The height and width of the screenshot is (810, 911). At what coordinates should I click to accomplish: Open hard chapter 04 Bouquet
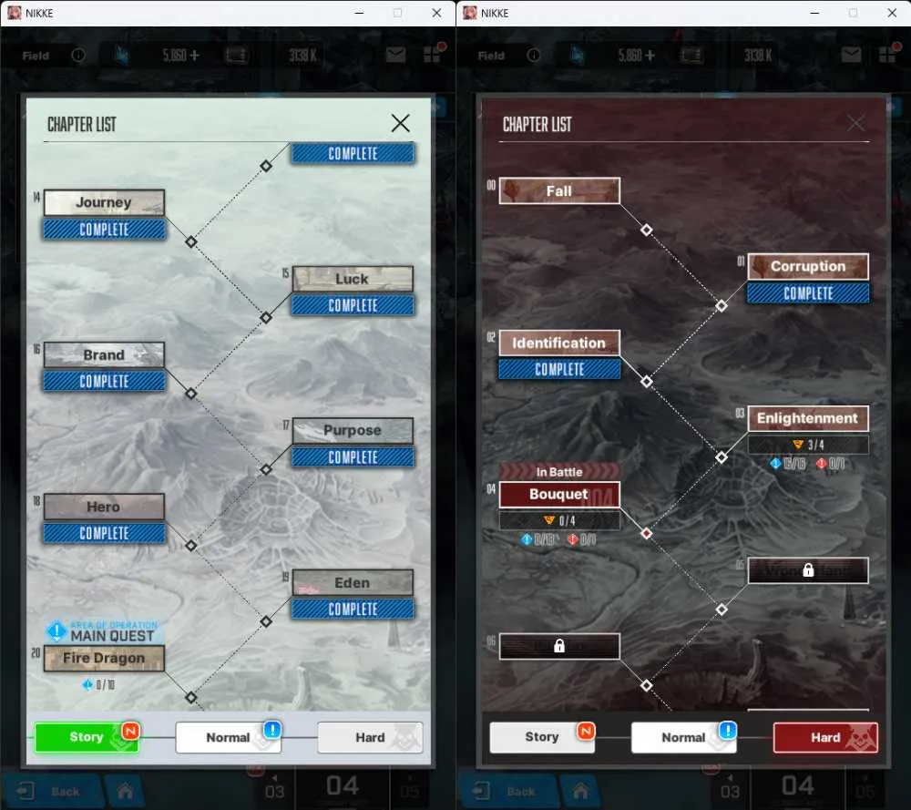(559, 495)
